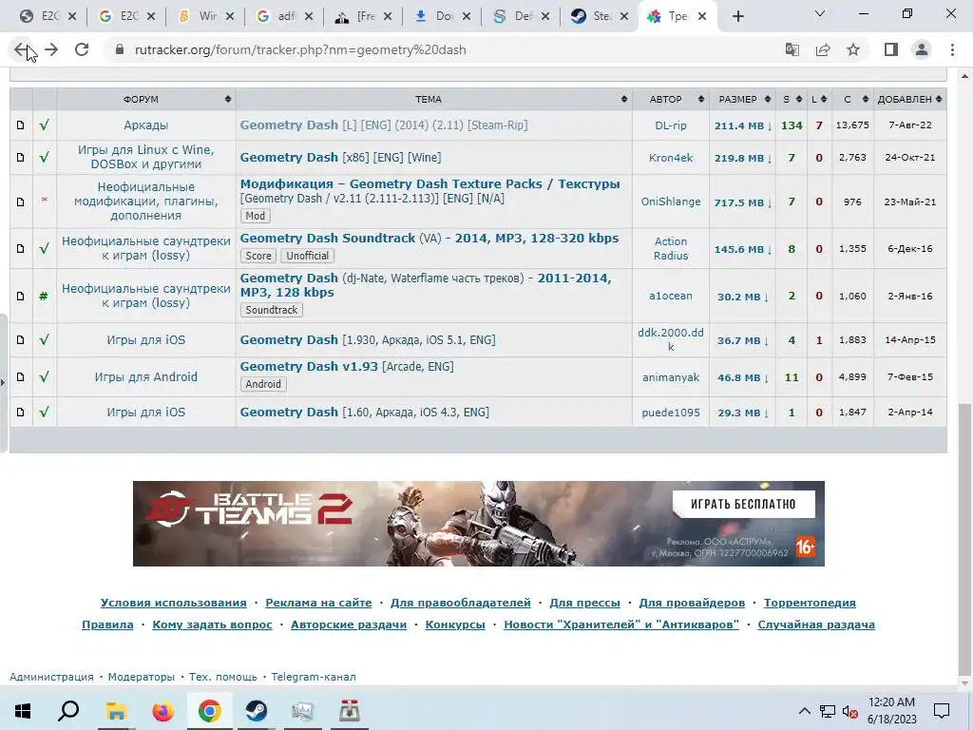Open Windows Start menu

tap(23, 711)
